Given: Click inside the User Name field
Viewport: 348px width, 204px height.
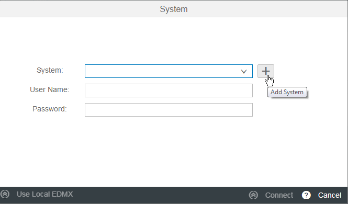Looking at the screenshot, I should tap(169, 90).
